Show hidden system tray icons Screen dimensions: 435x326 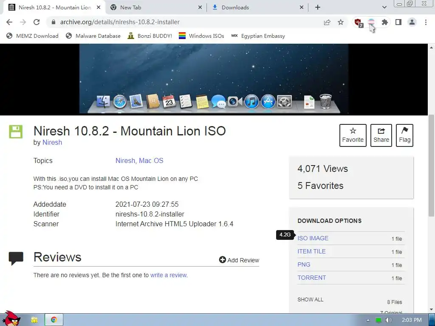pos(368,320)
